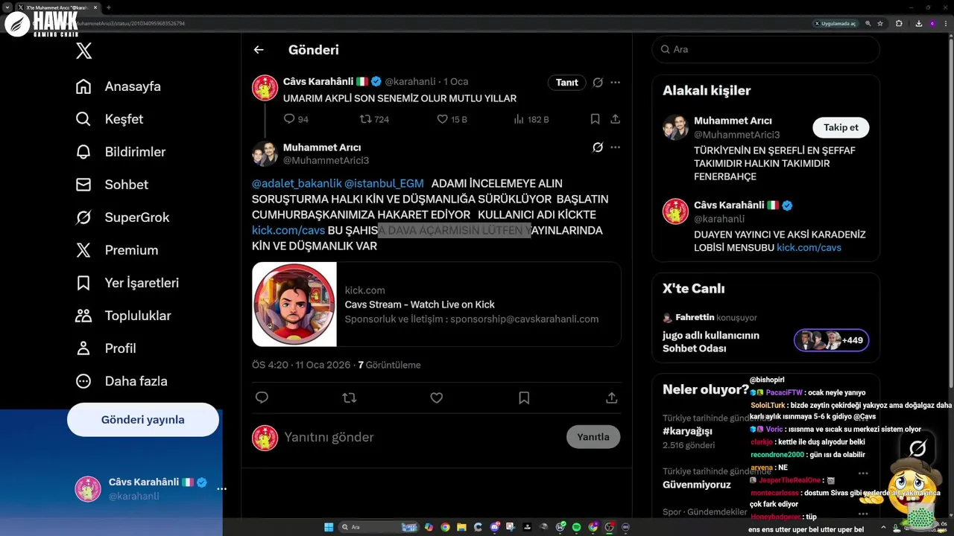Join the +449 listeners chat room
Screen dimensions: 954x536
(x=831, y=340)
